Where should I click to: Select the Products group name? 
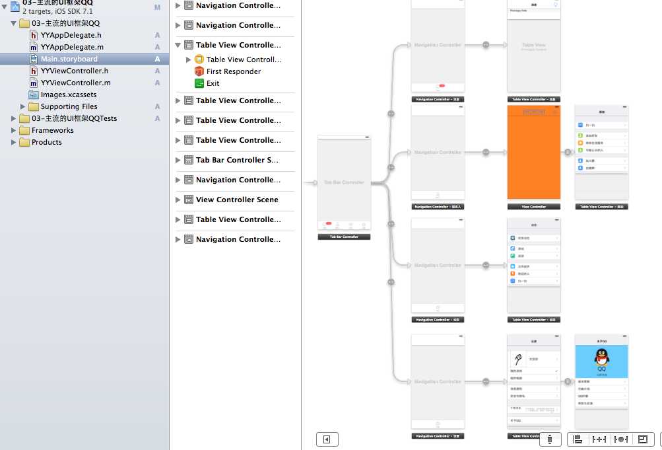(47, 142)
